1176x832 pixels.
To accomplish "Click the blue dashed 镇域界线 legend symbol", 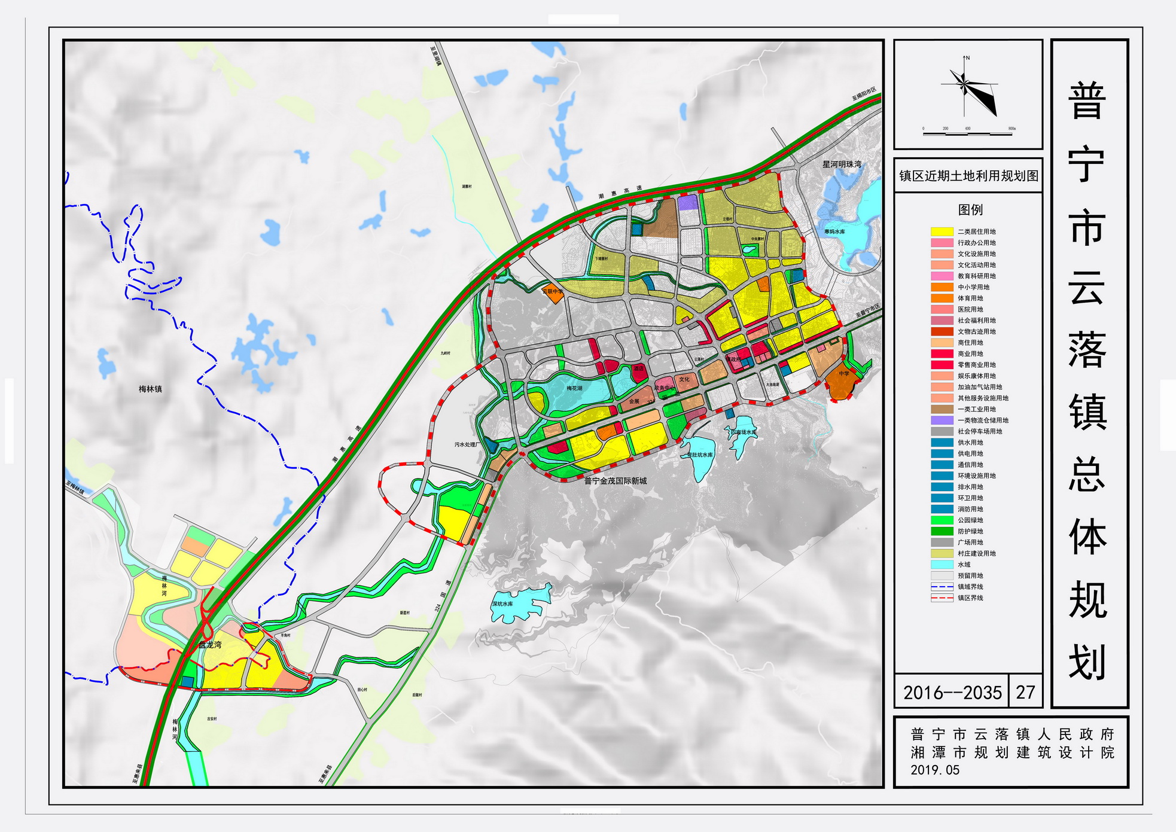I will pyautogui.click(x=942, y=587).
